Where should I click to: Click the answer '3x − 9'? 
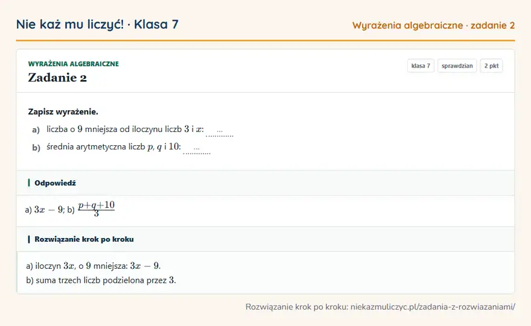coord(48,210)
